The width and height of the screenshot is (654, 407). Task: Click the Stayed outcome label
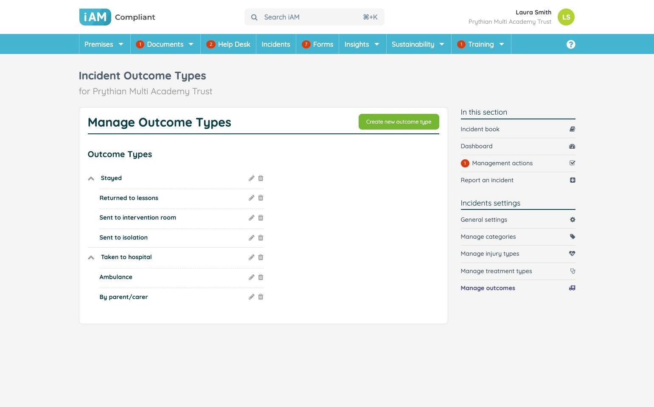pyautogui.click(x=111, y=178)
